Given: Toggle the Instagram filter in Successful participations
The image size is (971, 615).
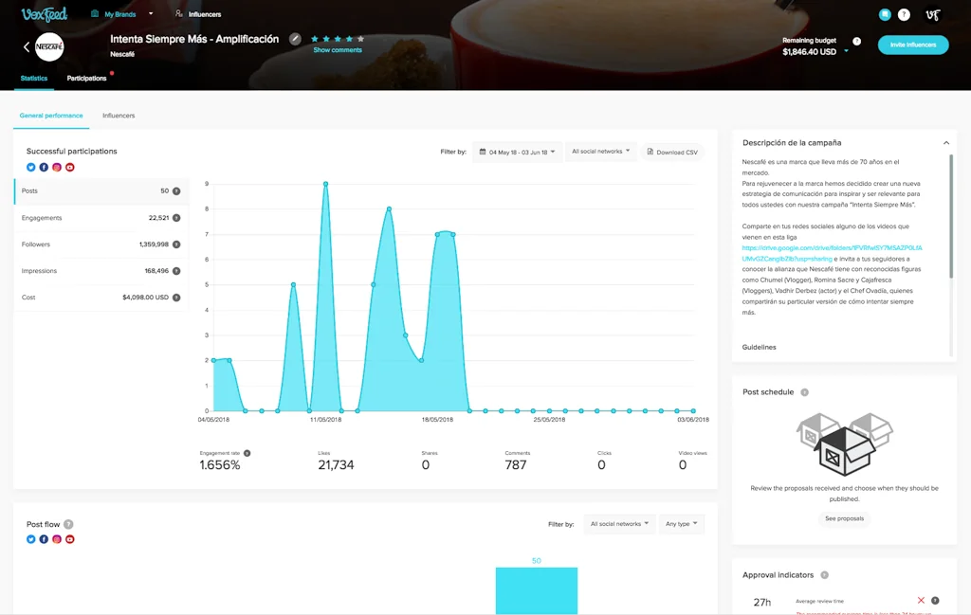Looking at the screenshot, I should pos(57,167).
